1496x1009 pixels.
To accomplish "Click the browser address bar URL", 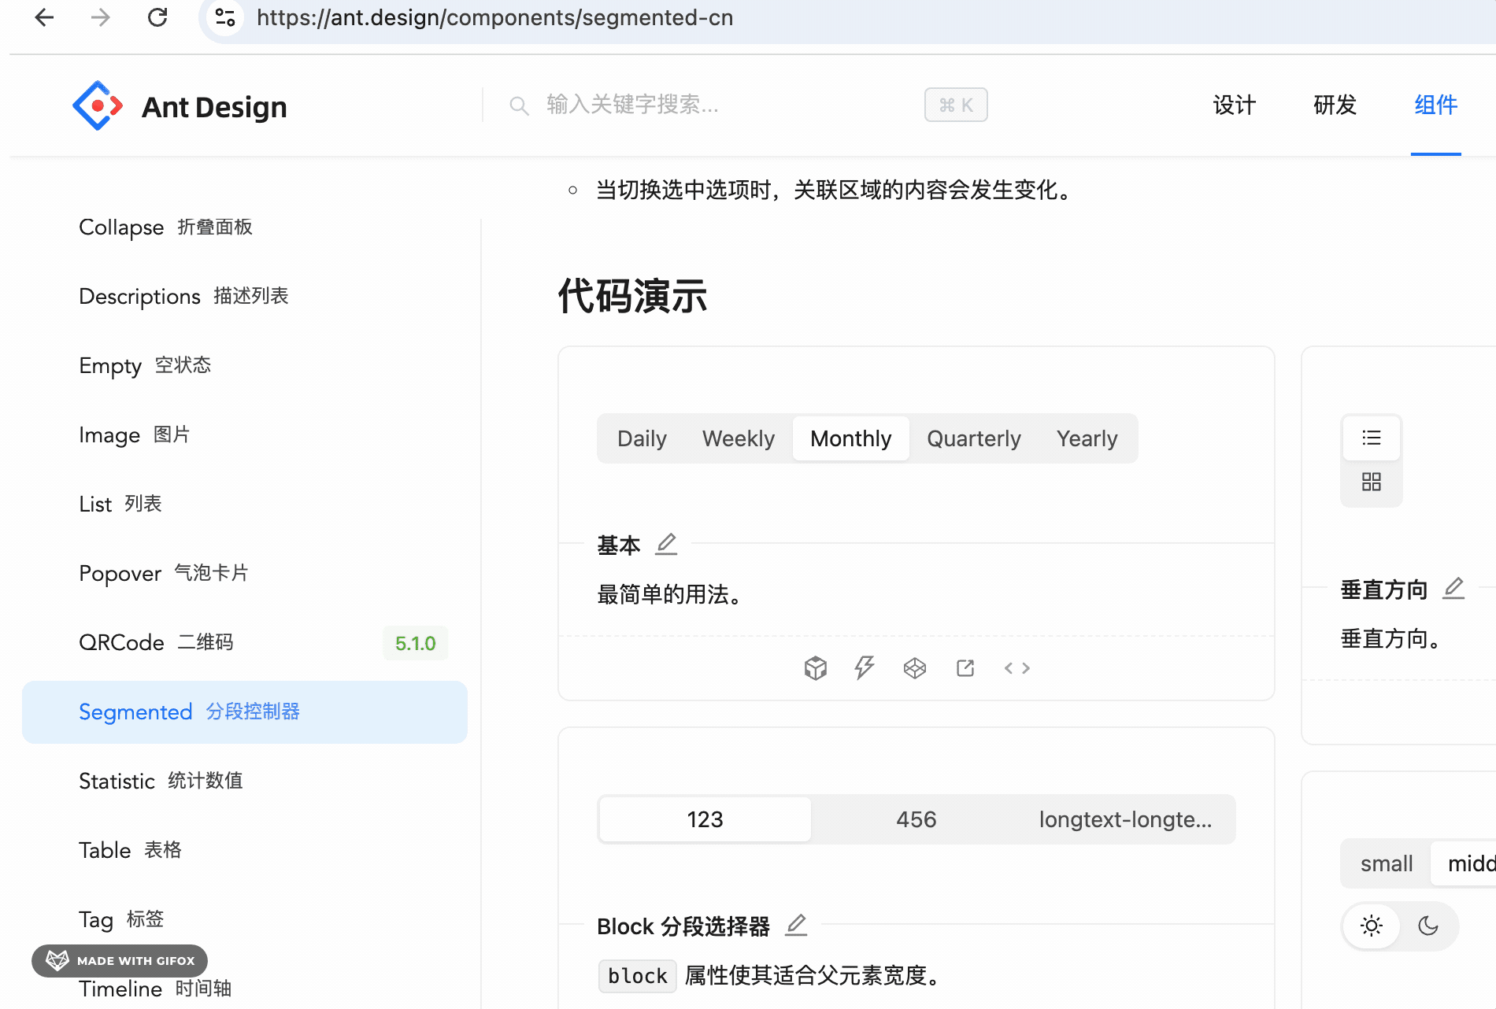I will tap(494, 17).
